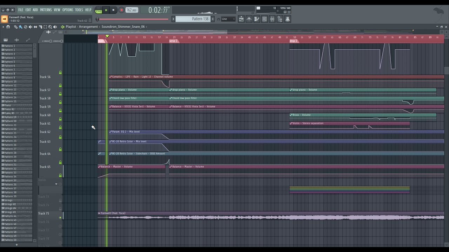This screenshot has height=252, width=449.
Task: Click the Track 60 label
Action: pyautogui.click(x=45, y=115)
